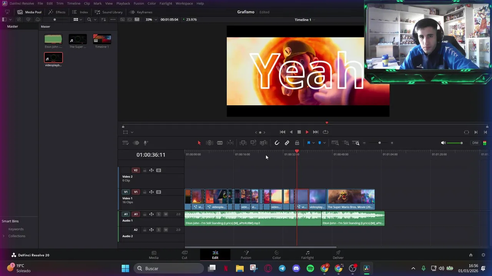Toggle playback loop button
492x276 pixels.
pyautogui.click(x=326, y=132)
